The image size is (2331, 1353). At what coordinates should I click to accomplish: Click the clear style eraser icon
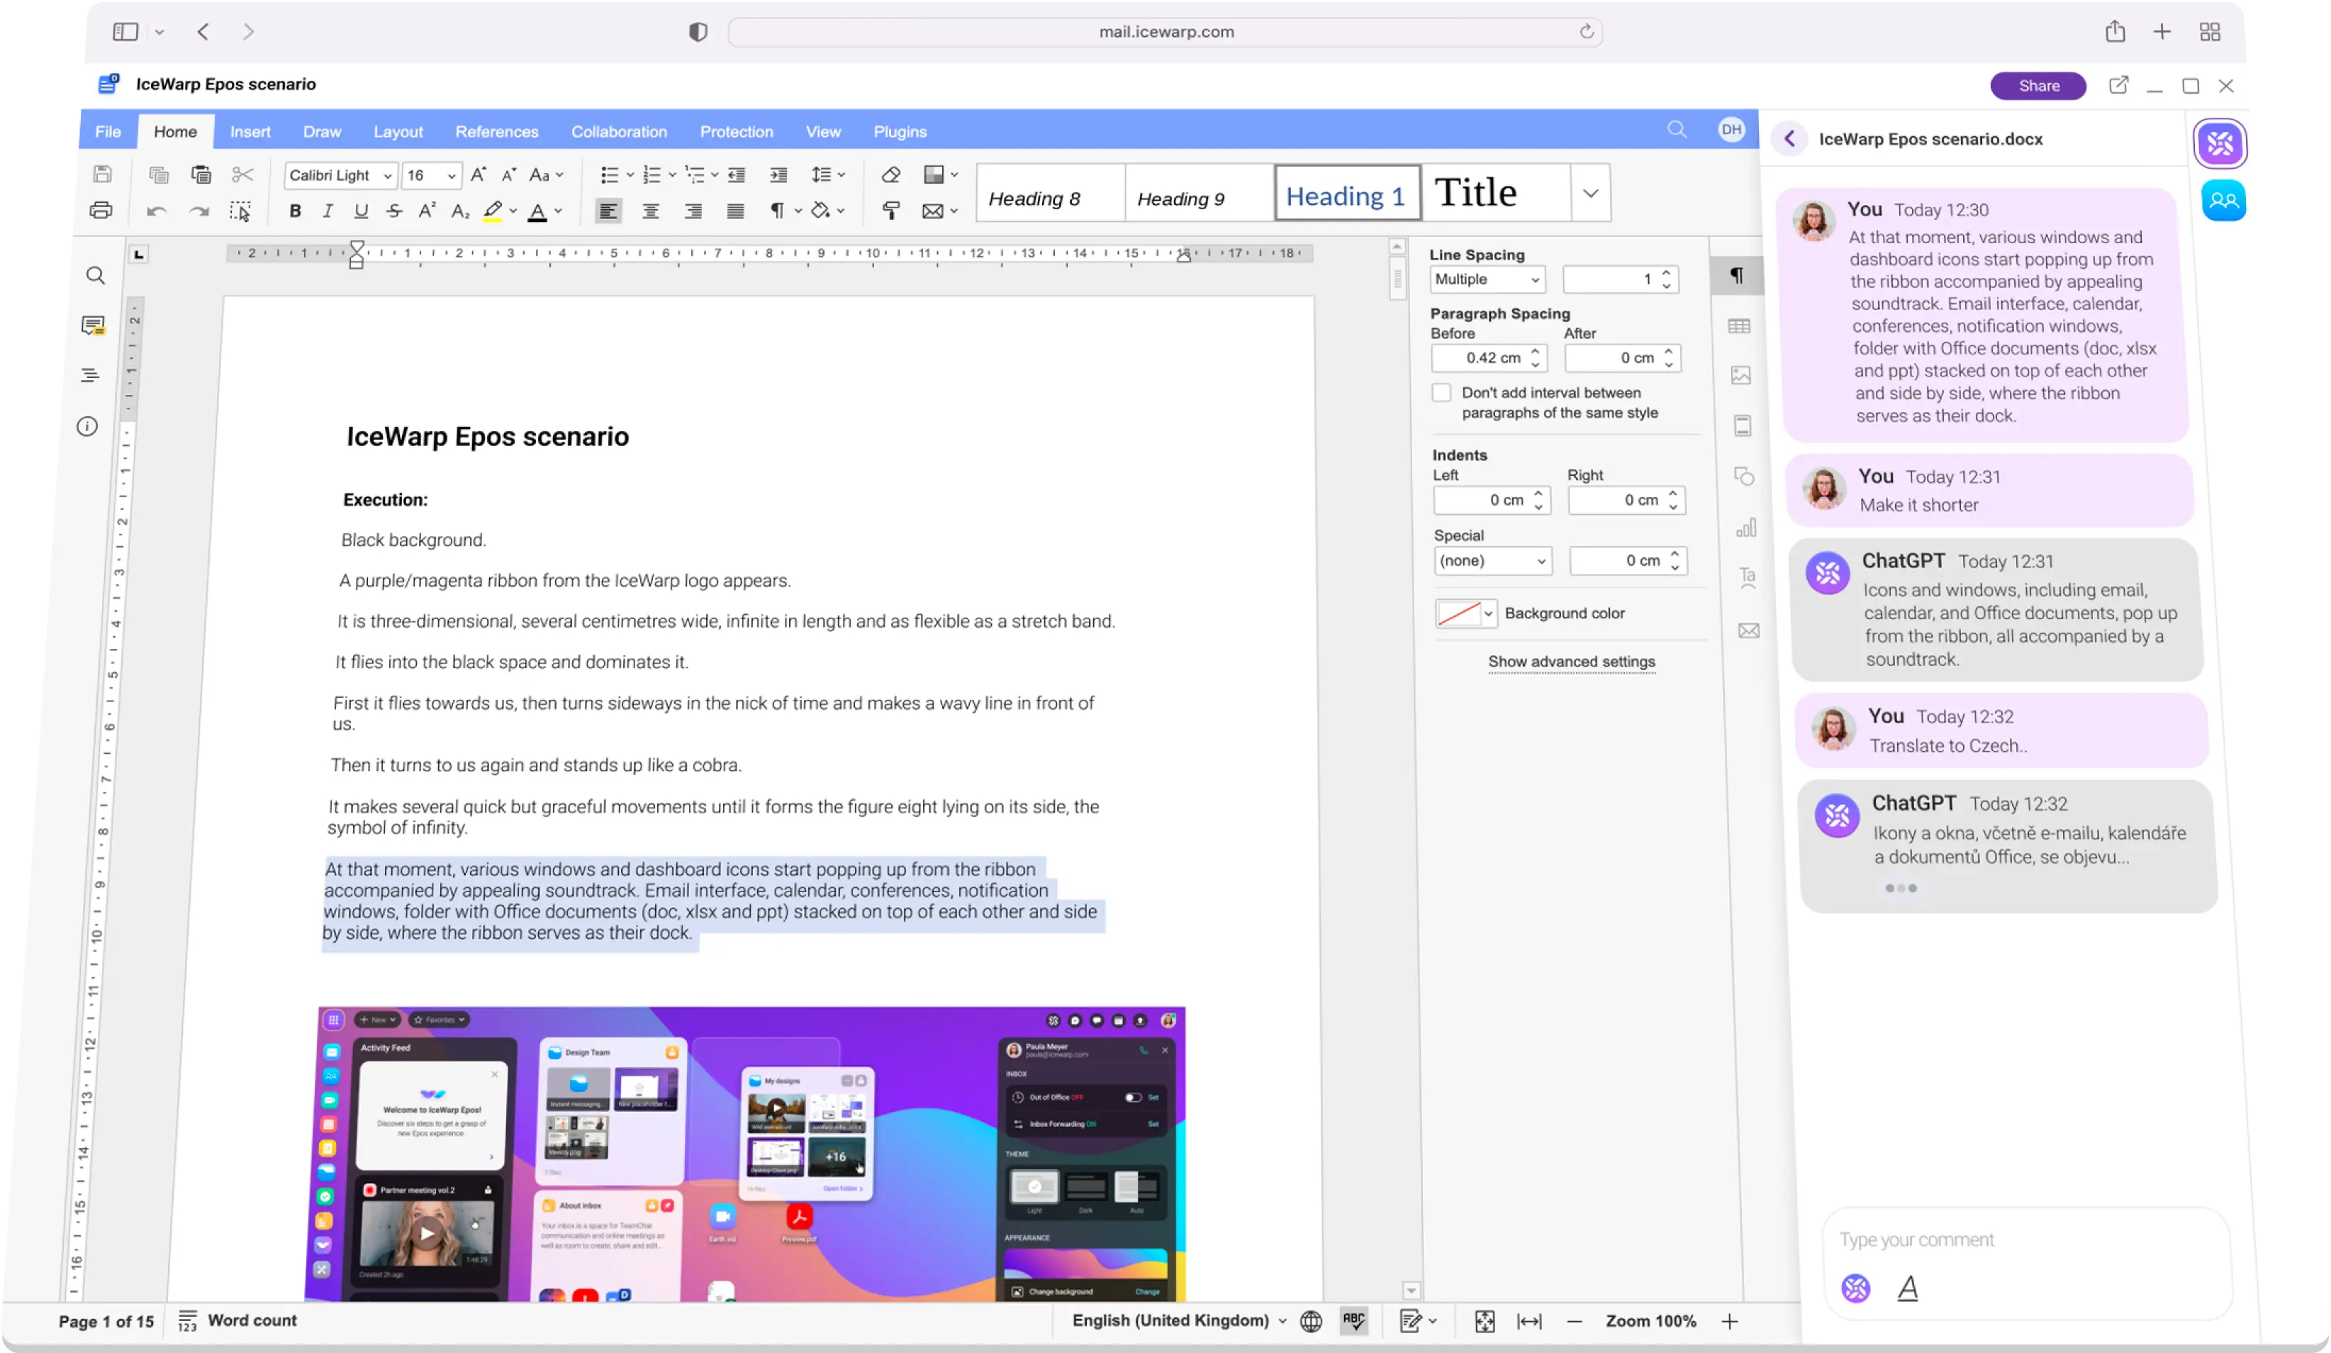pos(890,175)
